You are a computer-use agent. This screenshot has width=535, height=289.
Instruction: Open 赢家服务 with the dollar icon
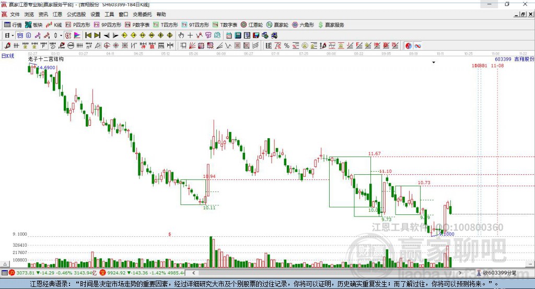pyautogui.click(x=331, y=25)
